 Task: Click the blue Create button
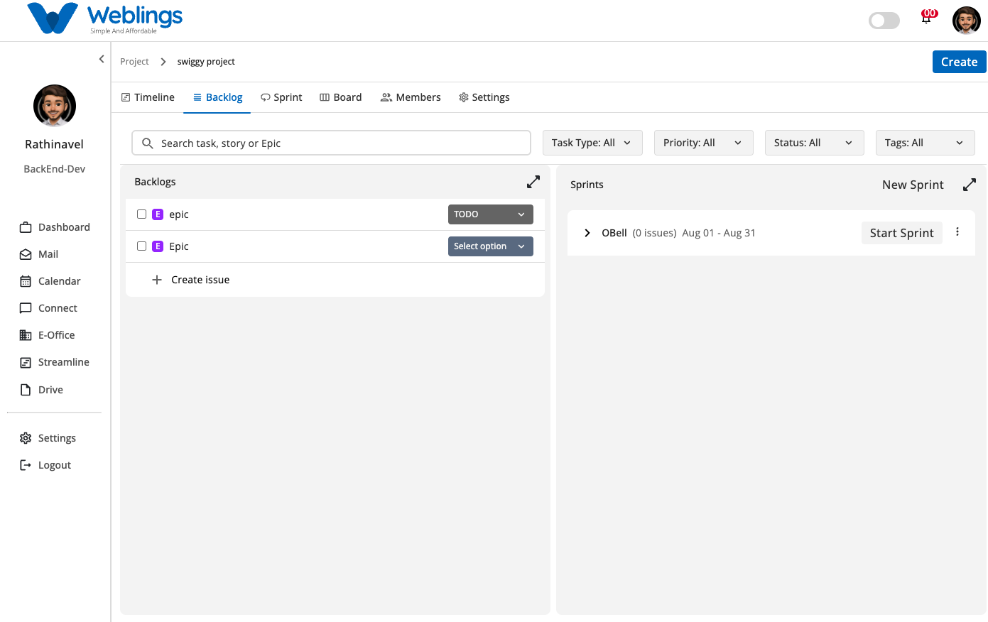pyautogui.click(x=960, y=62)
